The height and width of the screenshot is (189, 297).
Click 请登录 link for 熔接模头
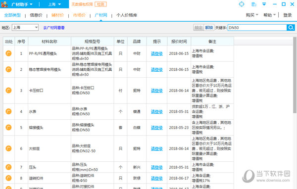coord(156,128)
